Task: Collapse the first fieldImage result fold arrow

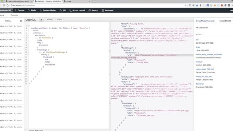Action: coord(110,48)
